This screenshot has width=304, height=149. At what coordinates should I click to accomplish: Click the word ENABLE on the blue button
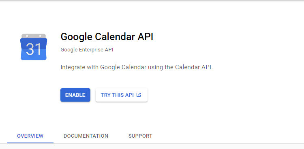coord(75,95)
